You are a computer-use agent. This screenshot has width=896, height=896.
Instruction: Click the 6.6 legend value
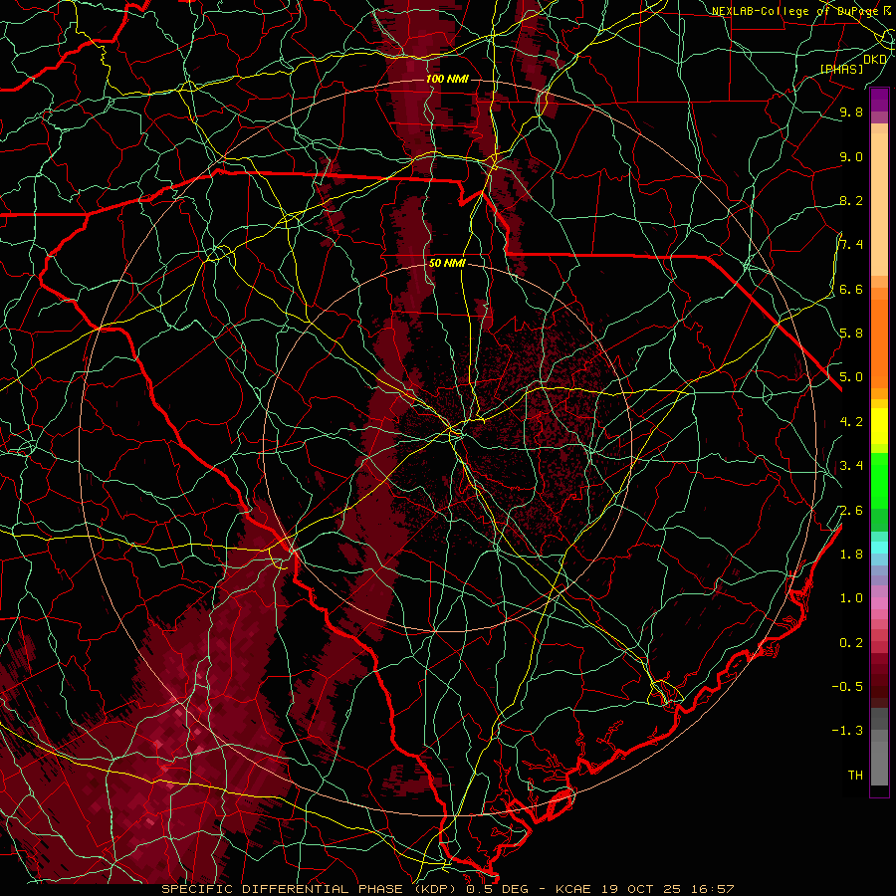coord(851,289)
